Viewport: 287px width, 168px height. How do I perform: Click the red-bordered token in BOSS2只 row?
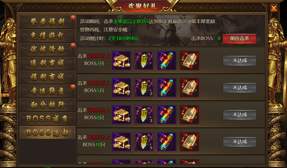[189, 61]
